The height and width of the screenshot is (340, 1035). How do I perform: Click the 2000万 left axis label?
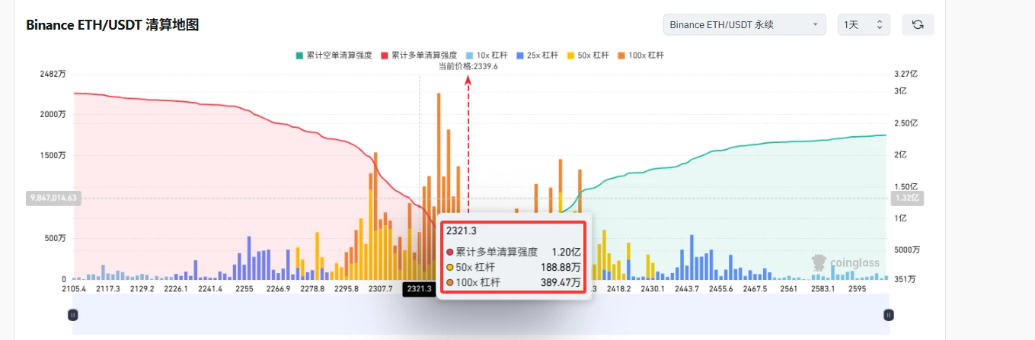[x=53, y=114]
